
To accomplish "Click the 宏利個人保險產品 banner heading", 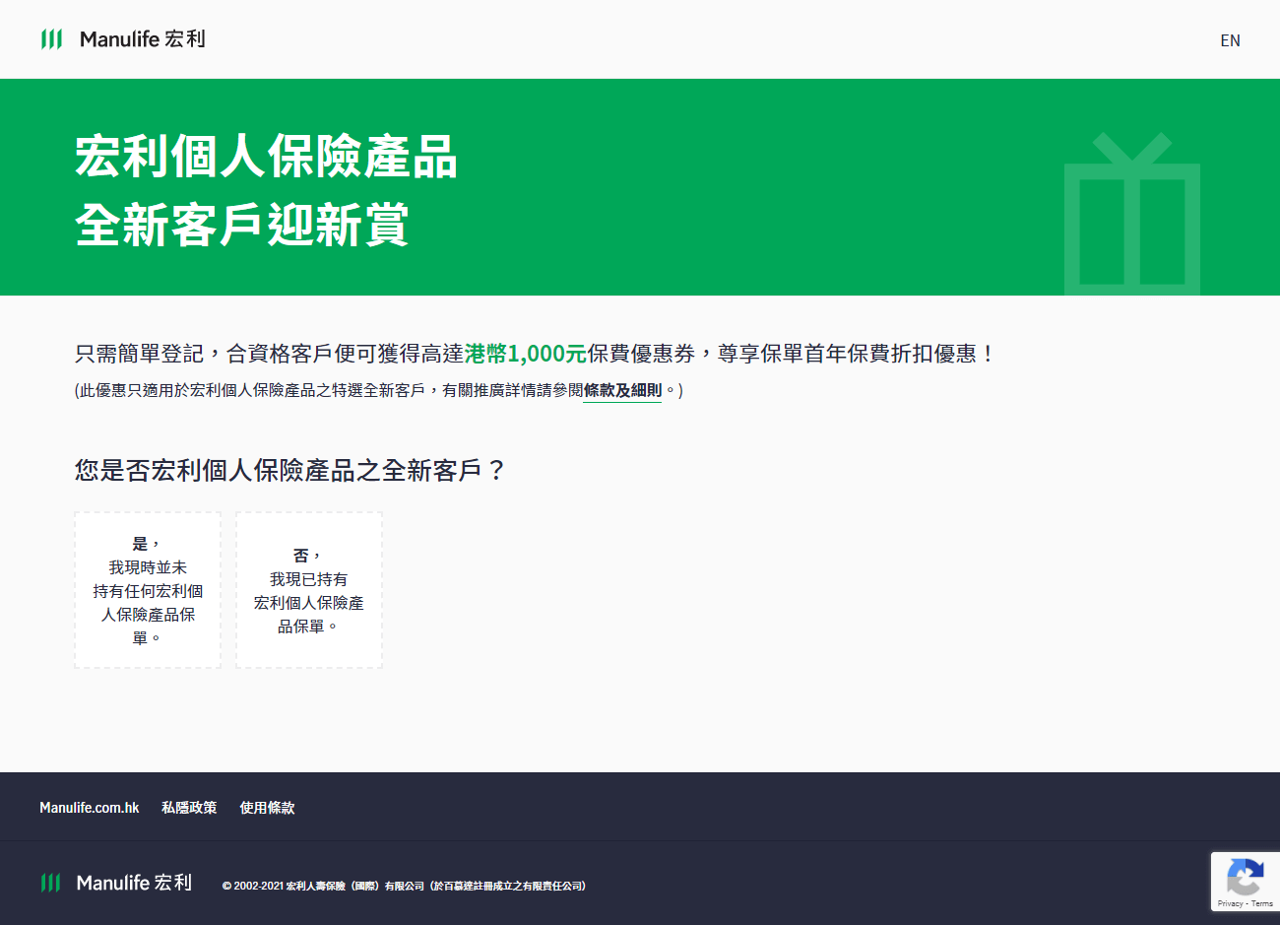I will click(x=267, y=157).
